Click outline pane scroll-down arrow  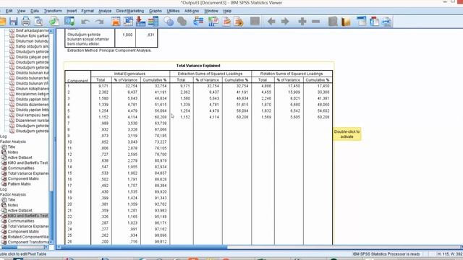pyautogui.click(x=51, y=242)
